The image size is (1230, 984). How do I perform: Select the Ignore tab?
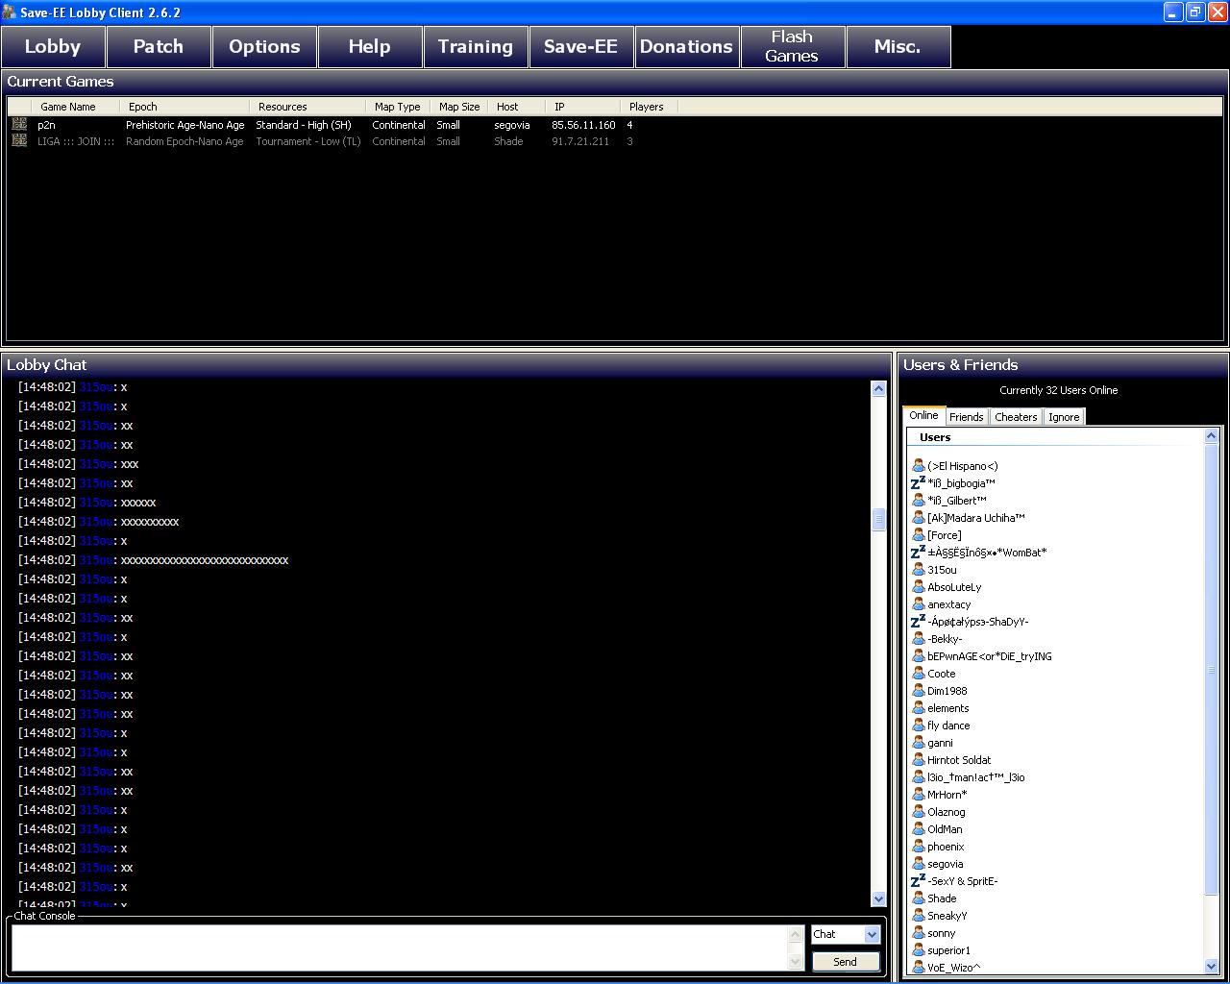coord(1063,417)
